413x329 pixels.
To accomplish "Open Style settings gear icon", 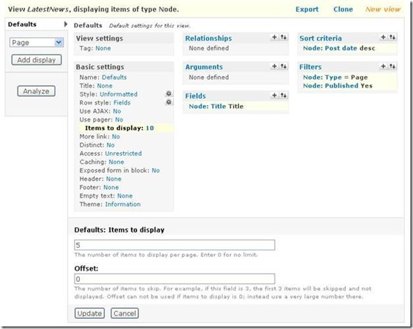I will click(x=169, y=94).
